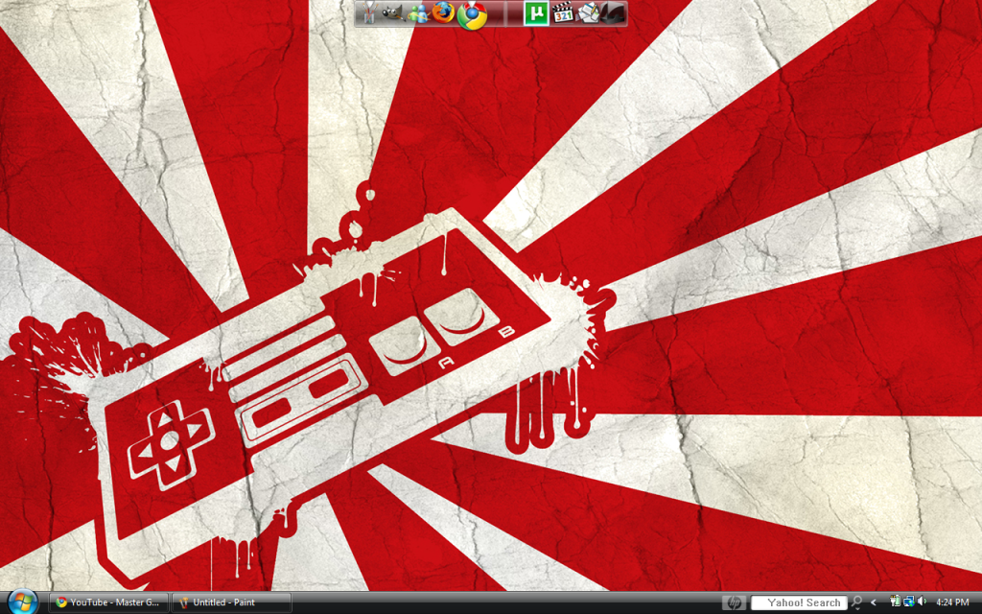Open the network connection tray icon
The height and width of the screenshot is (614, 982).
point(908,602)
